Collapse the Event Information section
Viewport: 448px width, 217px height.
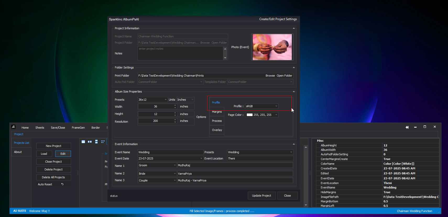point(294,144)
